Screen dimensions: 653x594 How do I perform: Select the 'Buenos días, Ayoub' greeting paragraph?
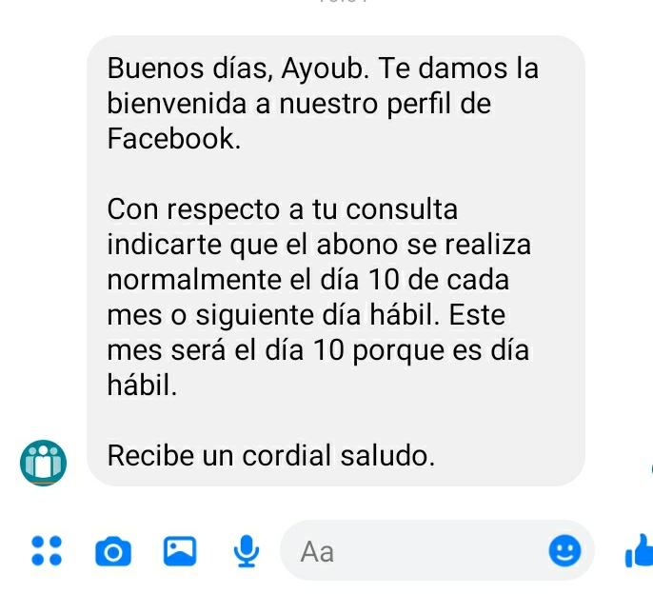pyautogui.click(x=323, y=103)
